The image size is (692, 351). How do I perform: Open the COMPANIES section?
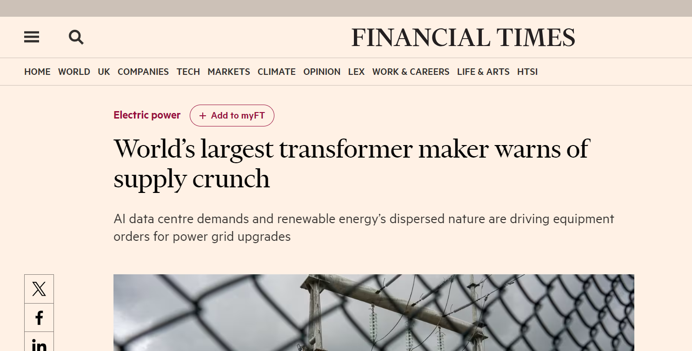[x=143, y=72]
